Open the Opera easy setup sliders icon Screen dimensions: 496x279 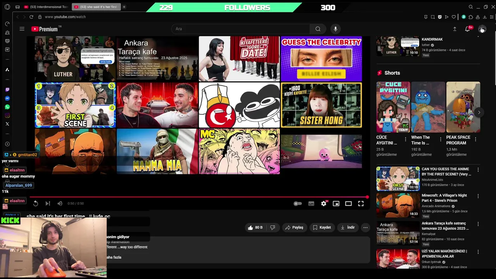[492, 17]
